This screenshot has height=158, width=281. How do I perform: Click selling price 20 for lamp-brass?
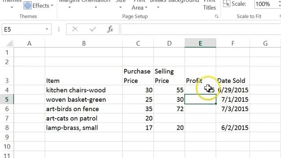pyautogui.click(x=169, y=128)
